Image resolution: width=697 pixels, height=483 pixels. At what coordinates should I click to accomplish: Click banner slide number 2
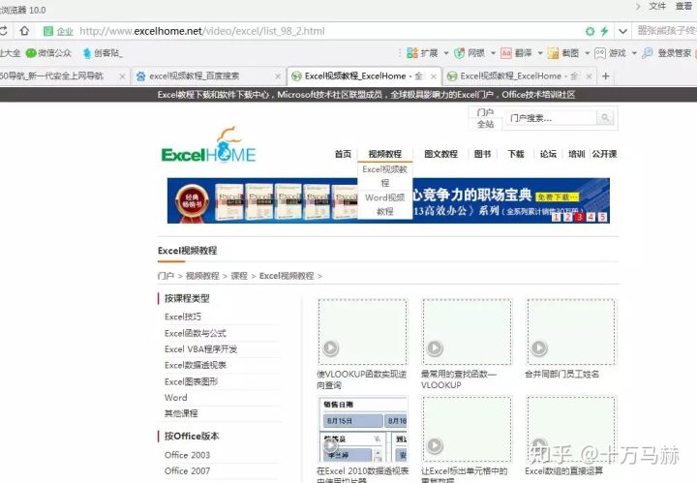[567, 217]
